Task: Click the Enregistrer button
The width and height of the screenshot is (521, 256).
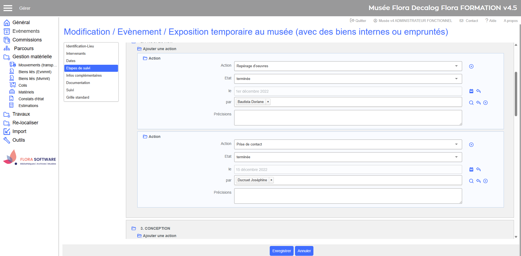Action: (x=281, y=251)
